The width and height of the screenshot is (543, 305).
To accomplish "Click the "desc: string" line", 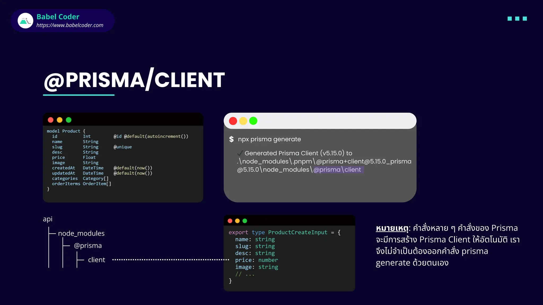I will tap(255, 253).
